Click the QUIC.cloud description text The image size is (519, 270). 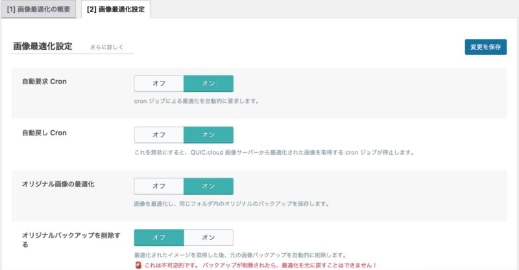tap(274, 153)
